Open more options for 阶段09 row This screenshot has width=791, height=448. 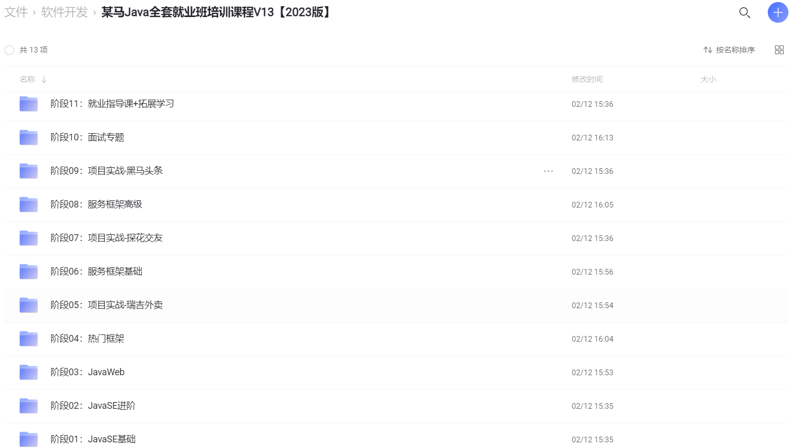[548, 171]
